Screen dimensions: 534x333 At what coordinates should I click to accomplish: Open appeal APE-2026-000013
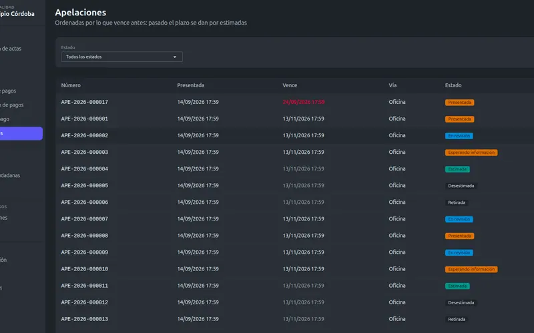point(85,319)
